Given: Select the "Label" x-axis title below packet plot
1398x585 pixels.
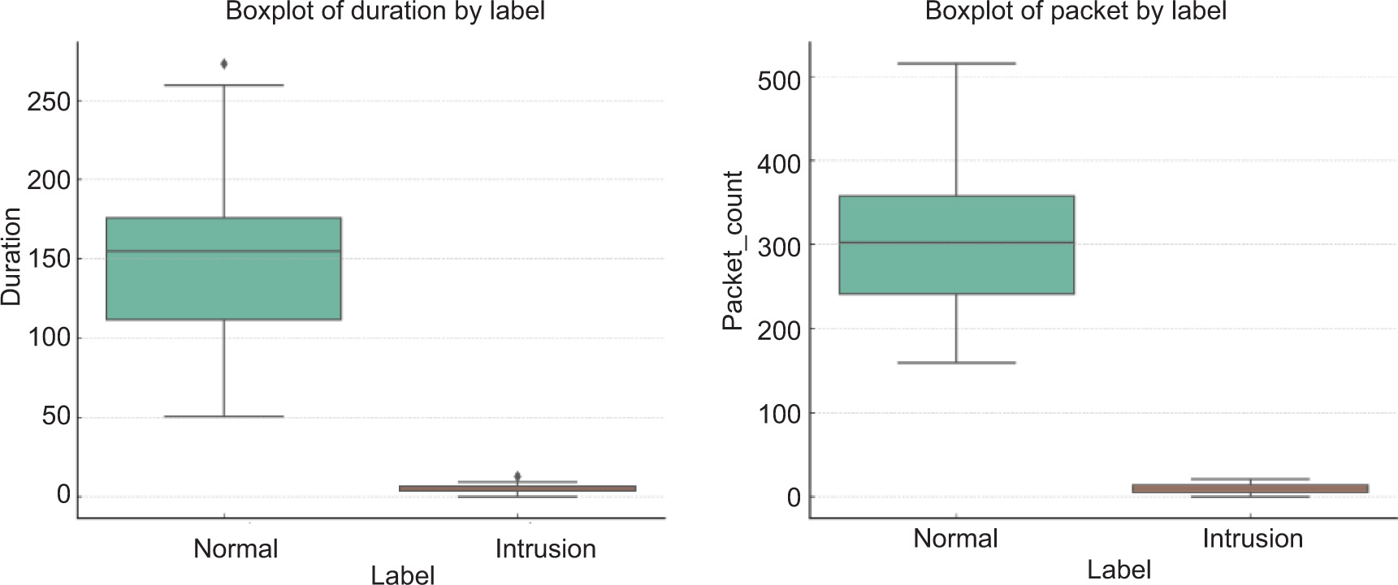Looking at the screenshot, I should click(1119, 570).
